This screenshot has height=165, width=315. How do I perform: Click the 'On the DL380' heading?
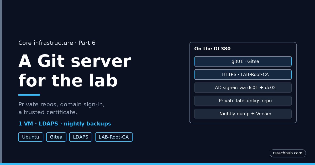(x=212, y=49)
